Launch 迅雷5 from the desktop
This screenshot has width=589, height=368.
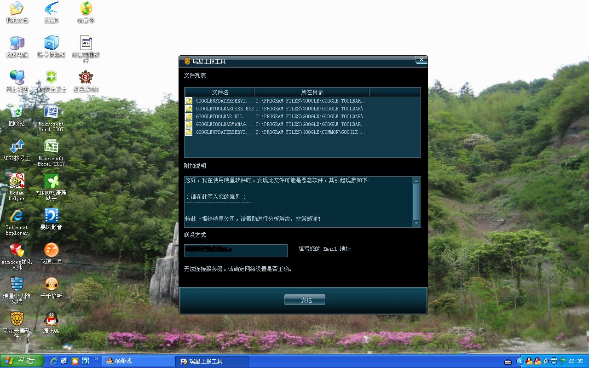tap(51, 12)
